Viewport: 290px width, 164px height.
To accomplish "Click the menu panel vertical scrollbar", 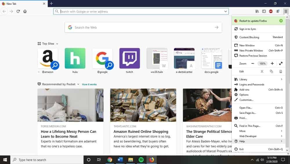I will 287,83.
